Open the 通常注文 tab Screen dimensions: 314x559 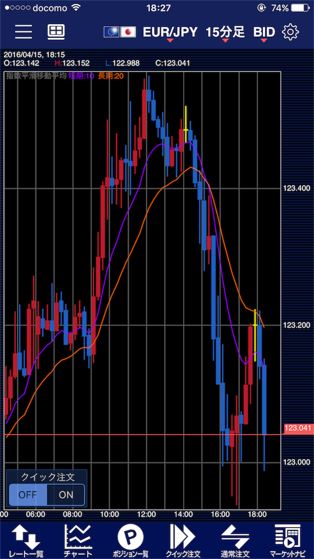pos(235,541)
